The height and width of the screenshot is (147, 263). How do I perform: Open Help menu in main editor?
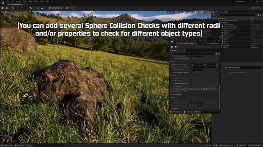47,1
